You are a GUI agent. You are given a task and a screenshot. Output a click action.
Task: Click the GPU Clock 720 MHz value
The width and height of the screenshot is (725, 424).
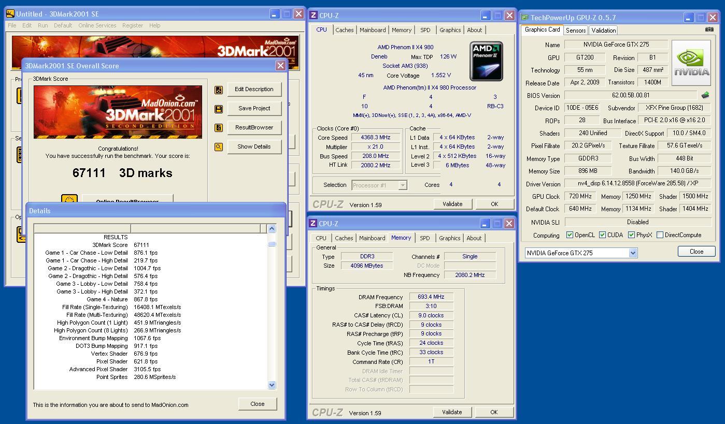[580, 196]
